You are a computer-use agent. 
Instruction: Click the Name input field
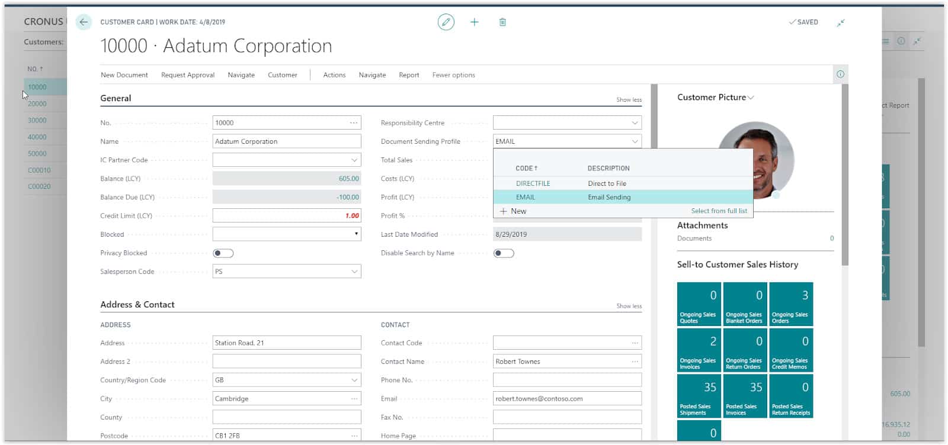click(x=287, y=141)
